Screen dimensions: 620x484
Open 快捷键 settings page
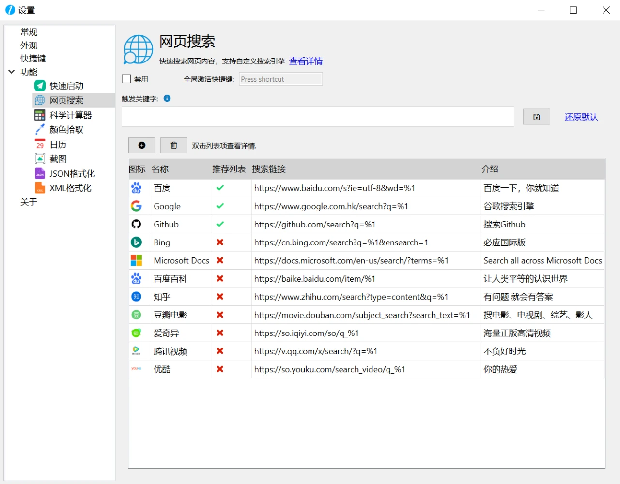pos(33,58)
